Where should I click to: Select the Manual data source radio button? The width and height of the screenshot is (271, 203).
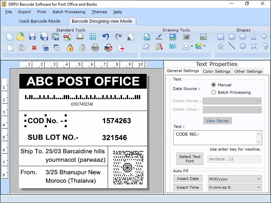(213, 85)
